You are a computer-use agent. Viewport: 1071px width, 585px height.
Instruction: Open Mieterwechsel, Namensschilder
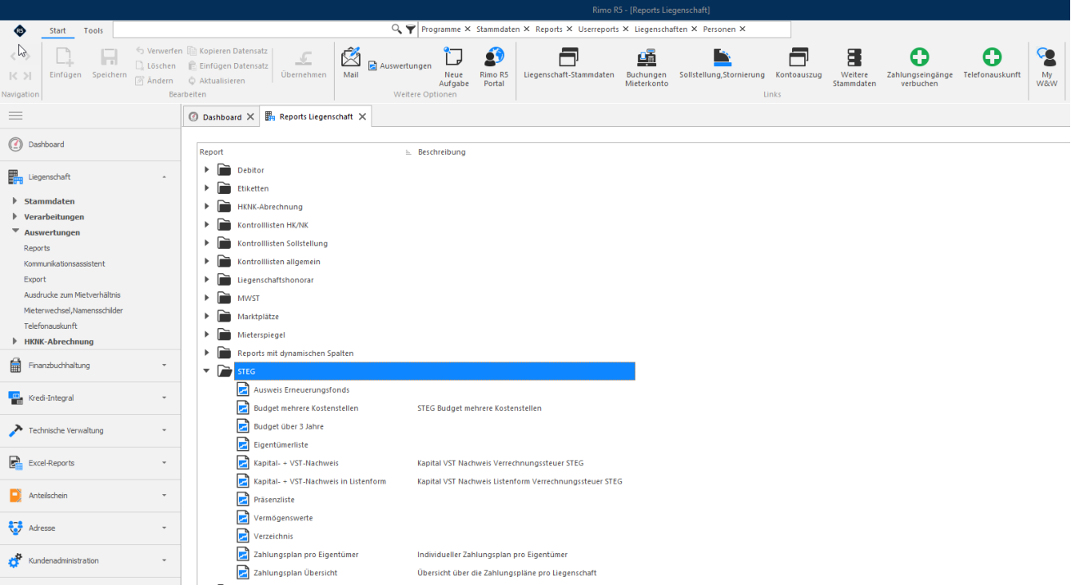point(74,311)
